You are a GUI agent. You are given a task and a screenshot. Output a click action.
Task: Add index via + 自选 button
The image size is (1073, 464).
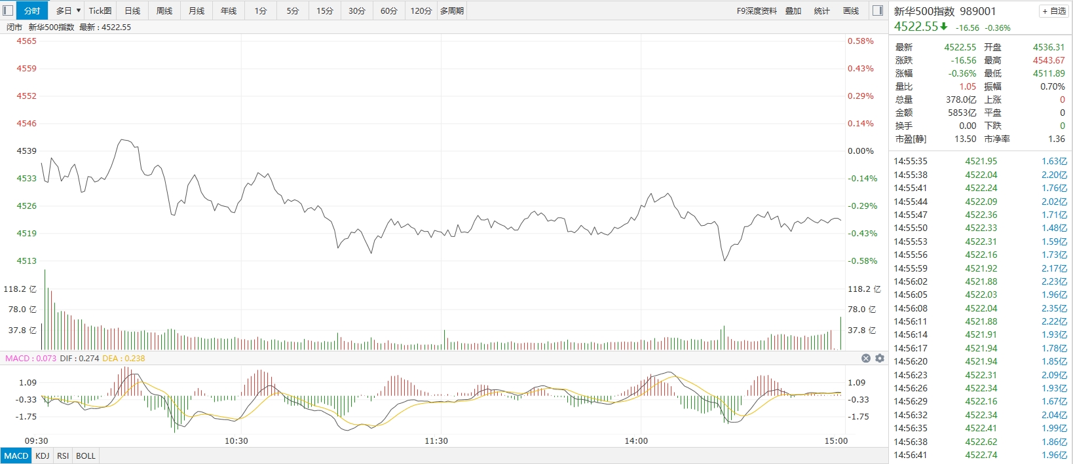point(1054,11)
